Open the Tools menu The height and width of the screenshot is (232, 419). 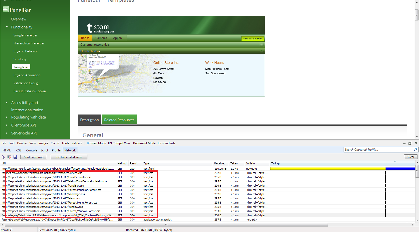(65, 143)
